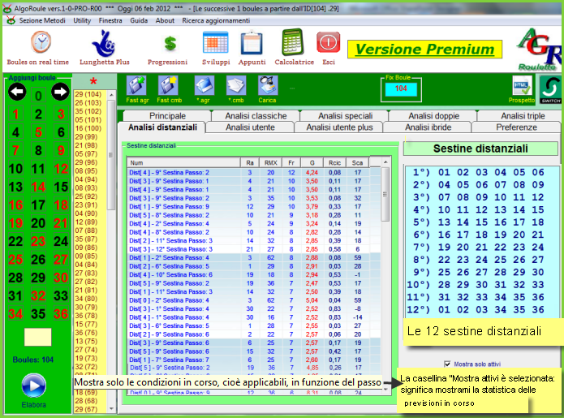Add boule number 35
The height and width of the screenshot is (418, 564).
click(38, 314)
